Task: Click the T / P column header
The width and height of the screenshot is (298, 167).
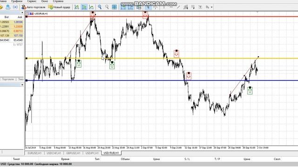Action: 217,159
